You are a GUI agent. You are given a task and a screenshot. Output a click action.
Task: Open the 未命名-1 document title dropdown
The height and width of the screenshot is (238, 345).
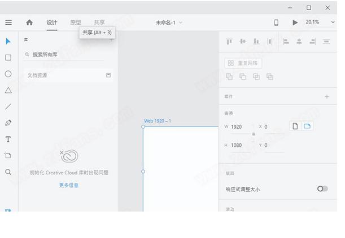(x=169, y=23)
